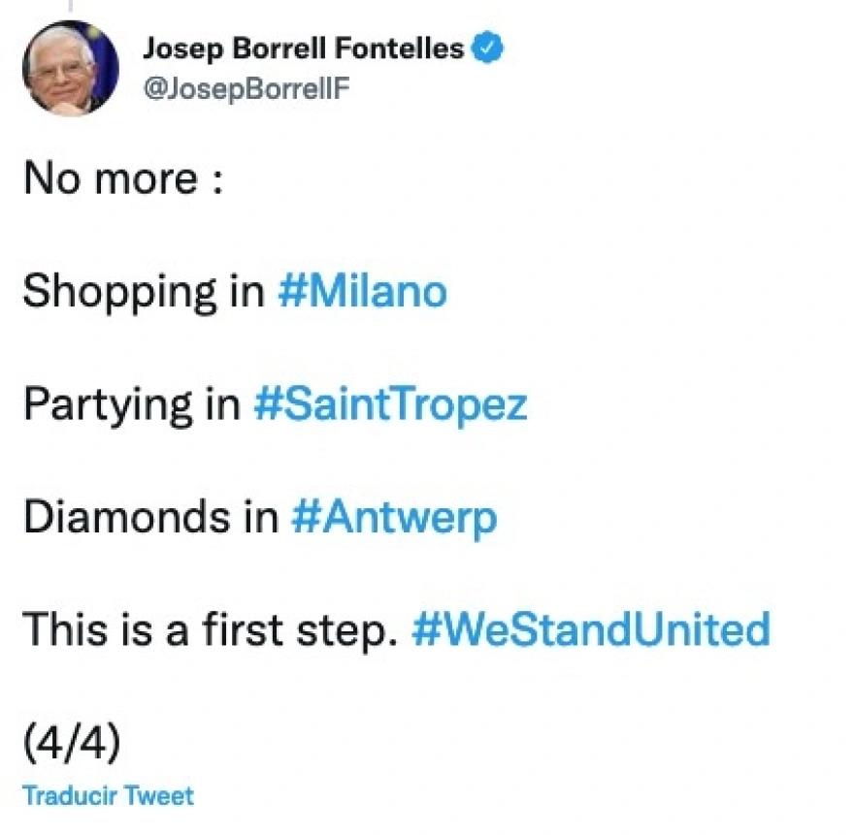The image size is (854, 835).
Task: Click the @JosepBorrellF handle
Action: (246, 88)
